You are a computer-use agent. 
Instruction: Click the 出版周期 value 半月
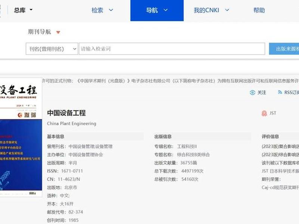click(73, 163)
